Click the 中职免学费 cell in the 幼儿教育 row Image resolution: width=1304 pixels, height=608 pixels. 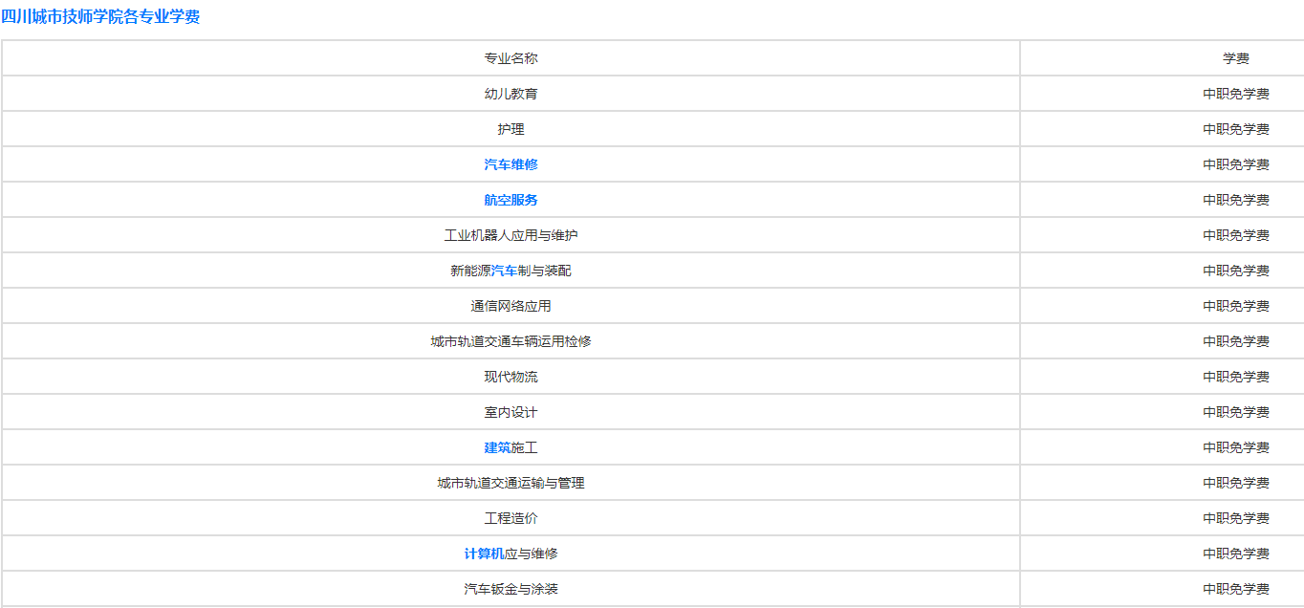[x=1235, y=94]
